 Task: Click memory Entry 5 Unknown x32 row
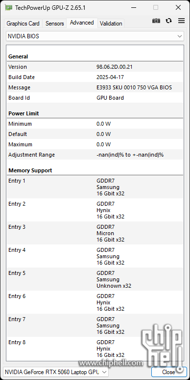[95, 279]
